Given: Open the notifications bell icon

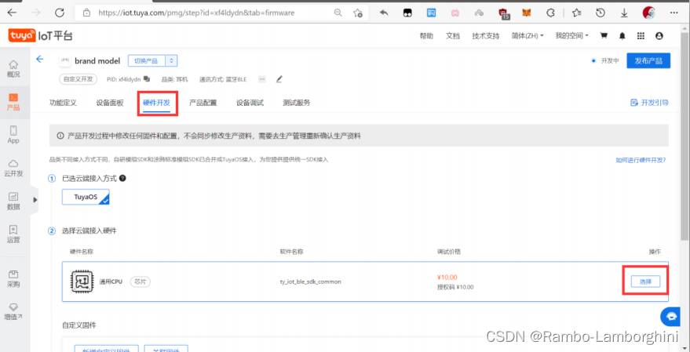Looking at the screenshot, I should coord(622,36).
